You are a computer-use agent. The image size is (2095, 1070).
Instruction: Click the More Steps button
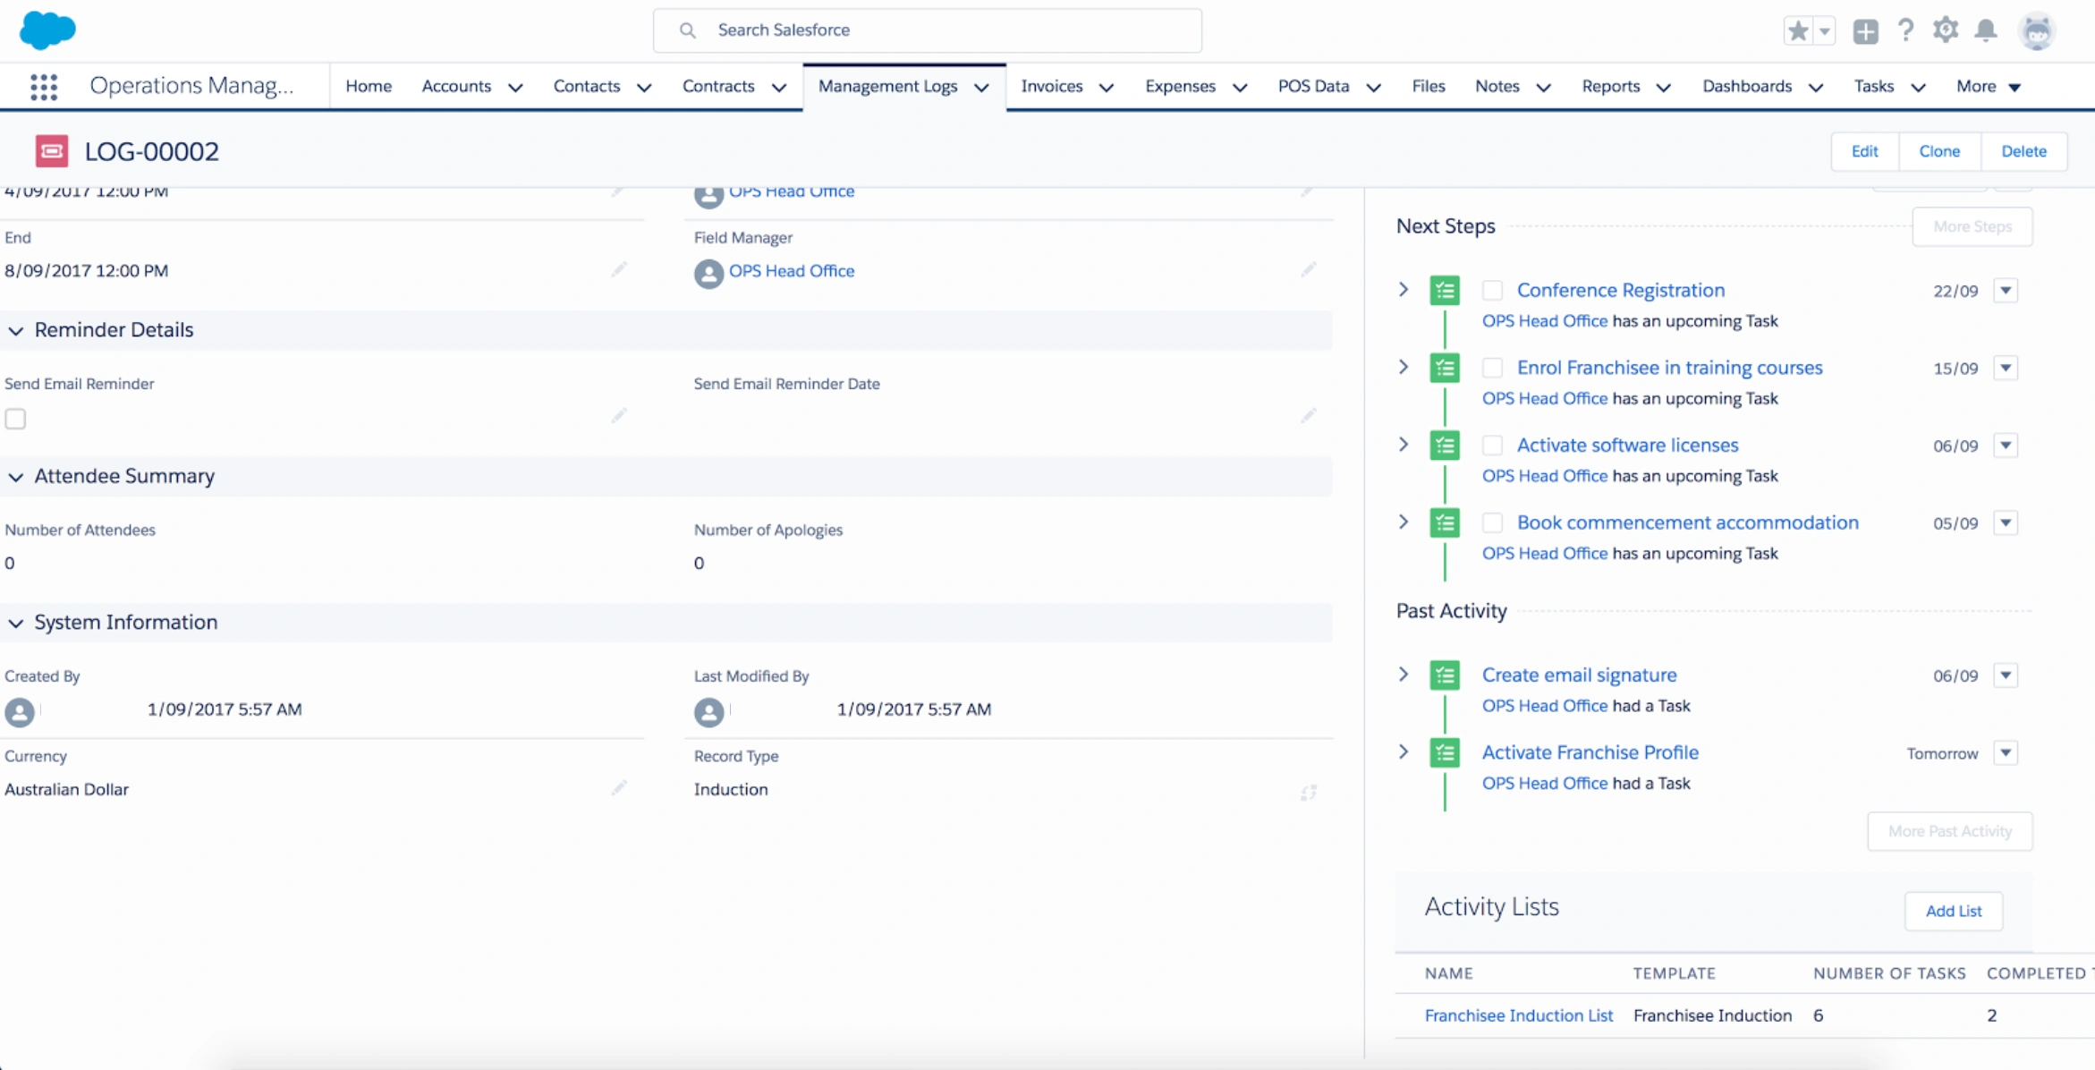[x=1972, y=226]
